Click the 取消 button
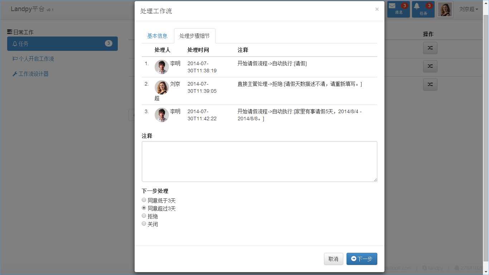Screen dimensions: 489x275 pos(333,259)
